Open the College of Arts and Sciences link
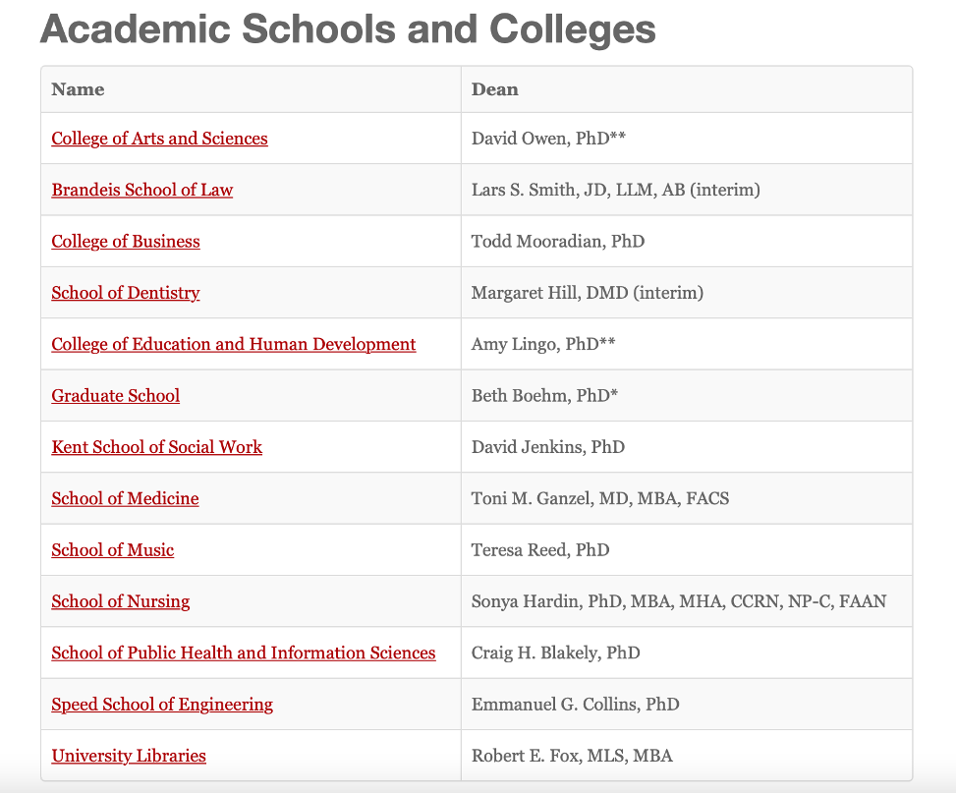 pos(159,139)
